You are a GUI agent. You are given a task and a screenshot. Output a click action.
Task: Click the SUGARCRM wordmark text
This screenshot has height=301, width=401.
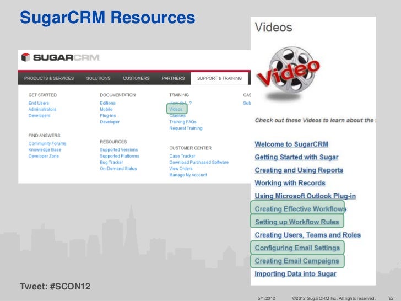(x=67, y=57)
